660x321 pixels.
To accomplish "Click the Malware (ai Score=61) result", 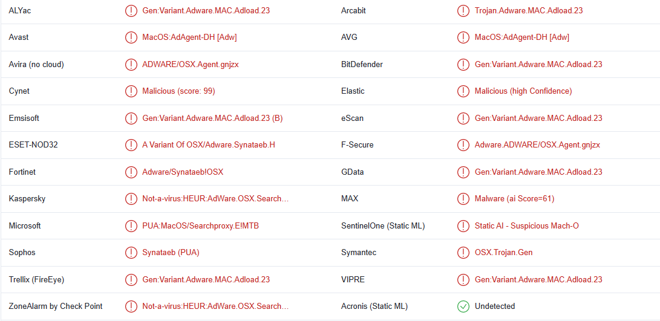I will [x=514, y=199].
